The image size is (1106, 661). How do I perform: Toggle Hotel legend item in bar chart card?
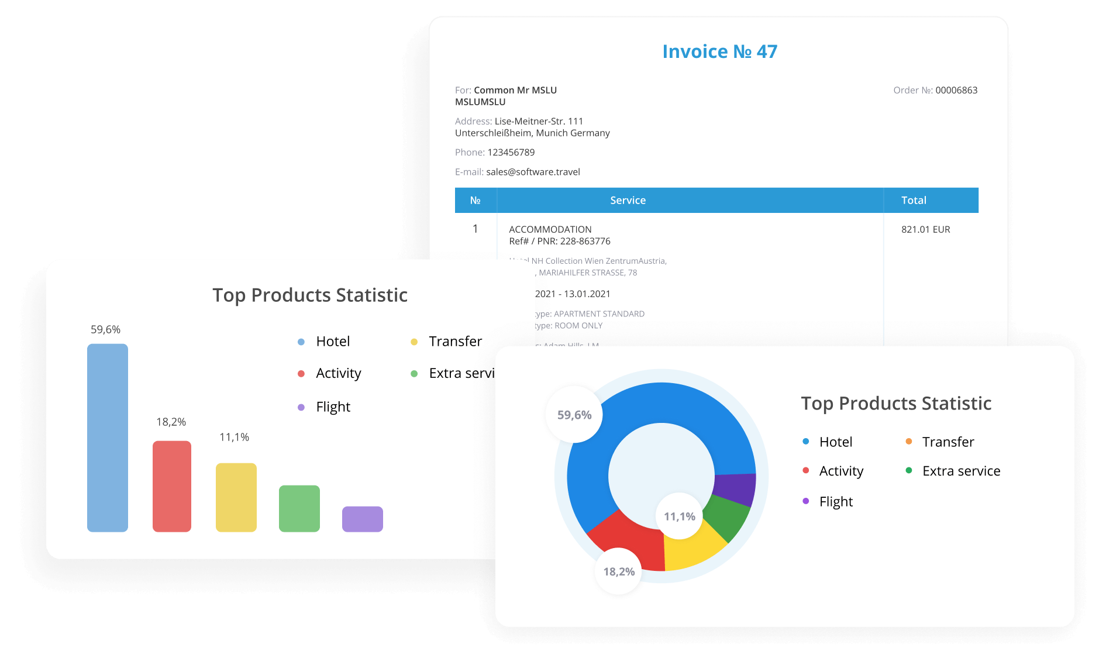(332, 342)
